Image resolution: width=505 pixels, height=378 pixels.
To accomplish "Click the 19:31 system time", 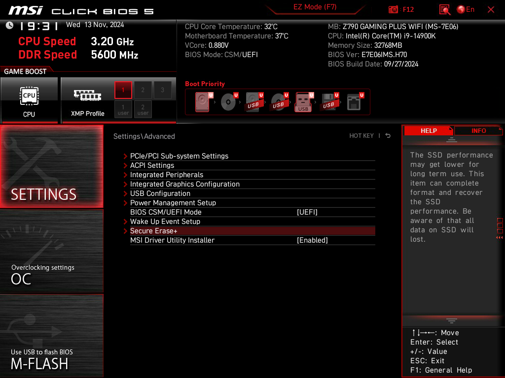I will (x=38, y=26).
